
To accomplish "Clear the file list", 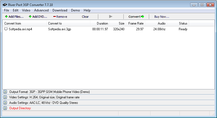I will [85, 17].
